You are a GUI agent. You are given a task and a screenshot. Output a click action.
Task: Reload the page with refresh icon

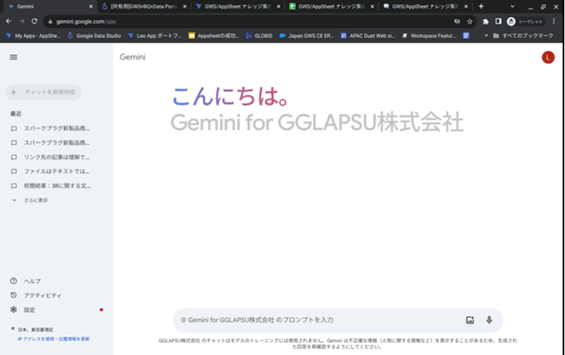click(x=34, y=22)
